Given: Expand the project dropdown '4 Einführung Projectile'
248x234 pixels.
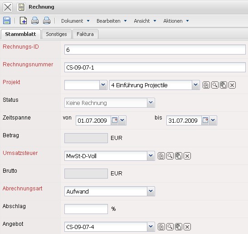Looking at the screenshot, I should 195,85.
